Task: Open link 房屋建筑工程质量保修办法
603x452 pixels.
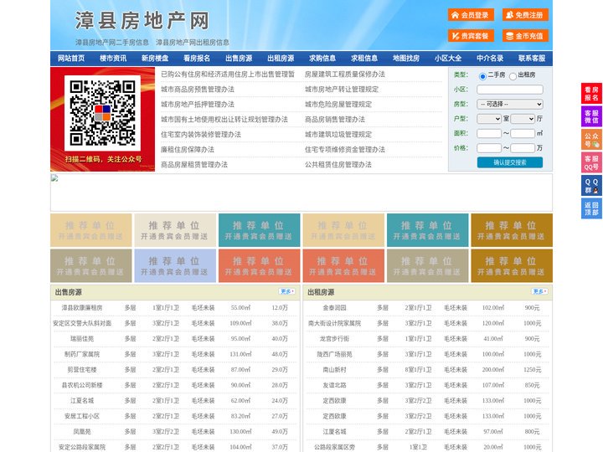Action: click(x=345, y=74)
